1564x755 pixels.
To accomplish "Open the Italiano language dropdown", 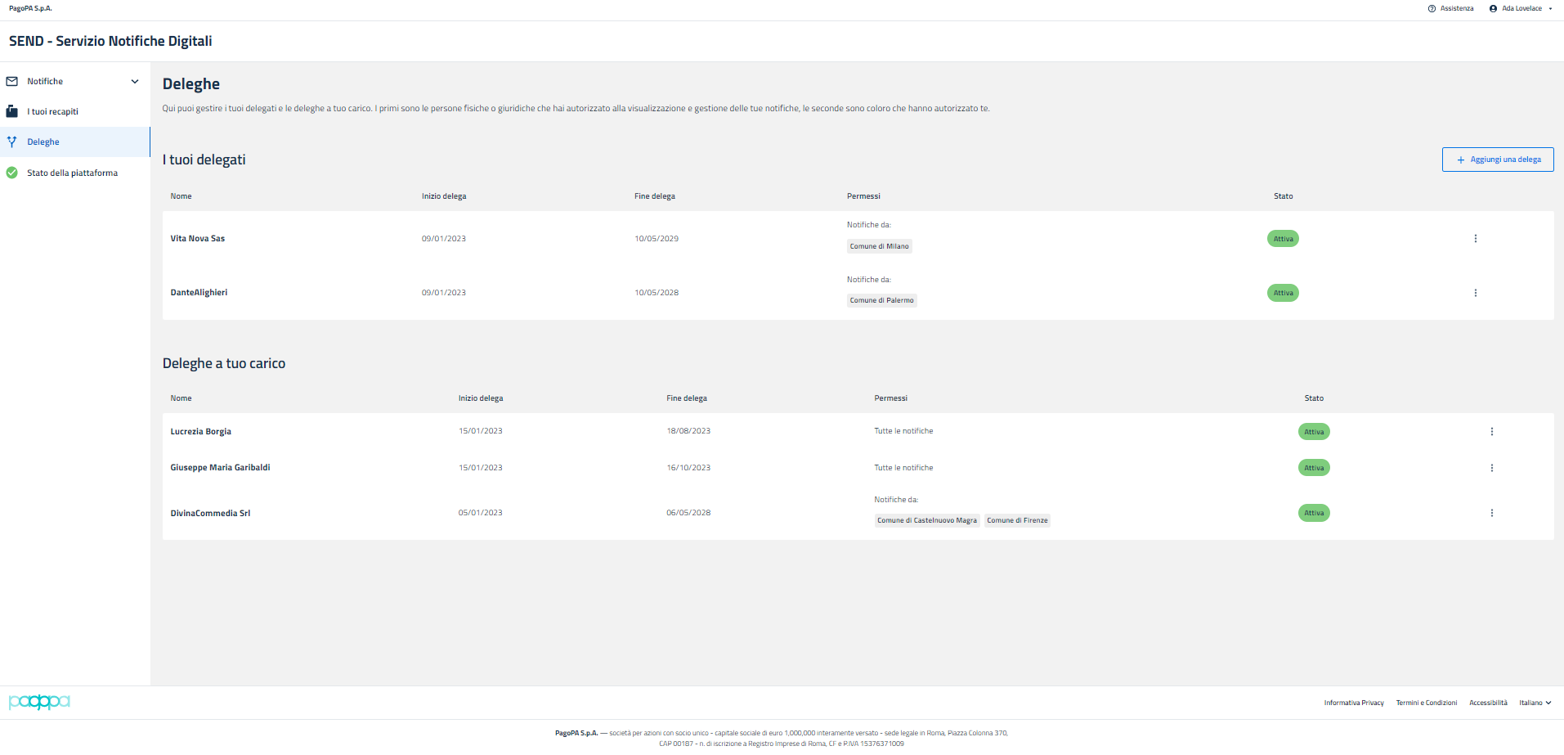I will pos(1535,703).
